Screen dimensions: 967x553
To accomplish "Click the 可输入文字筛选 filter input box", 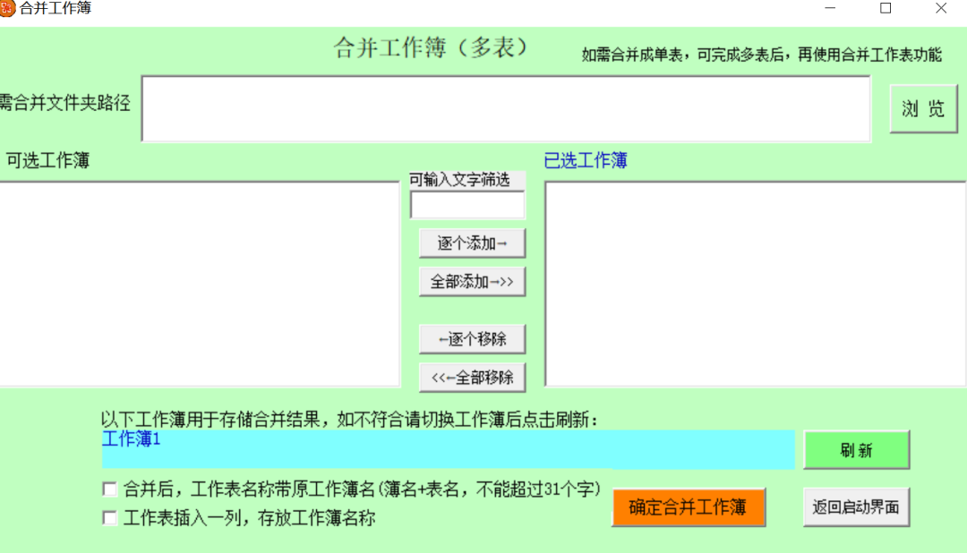I will click(466, 205).
